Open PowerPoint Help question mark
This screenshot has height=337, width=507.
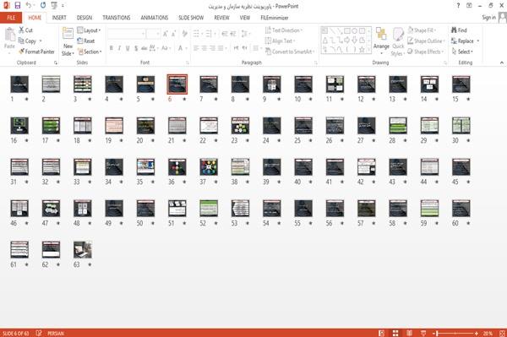[458, 6]
